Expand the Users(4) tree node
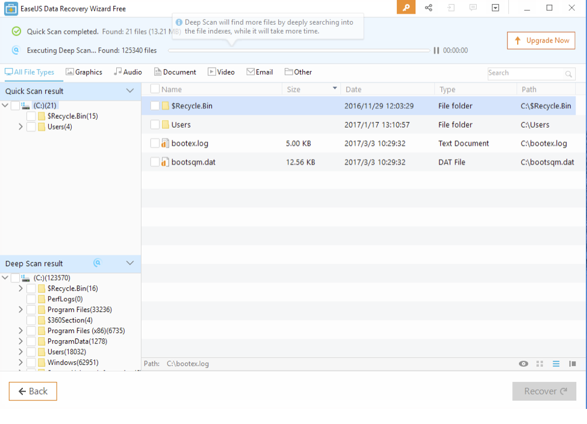This screenshot has width=587, height=424. (20, 127)
